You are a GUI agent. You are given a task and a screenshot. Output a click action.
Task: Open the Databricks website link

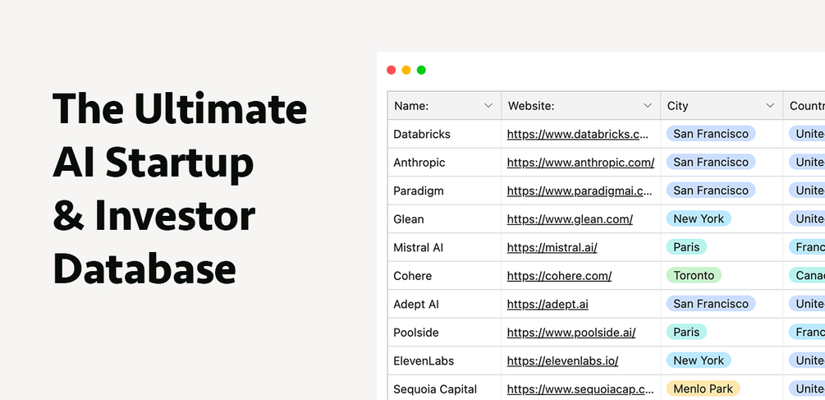pyautogui.click(x=579, y=134)
